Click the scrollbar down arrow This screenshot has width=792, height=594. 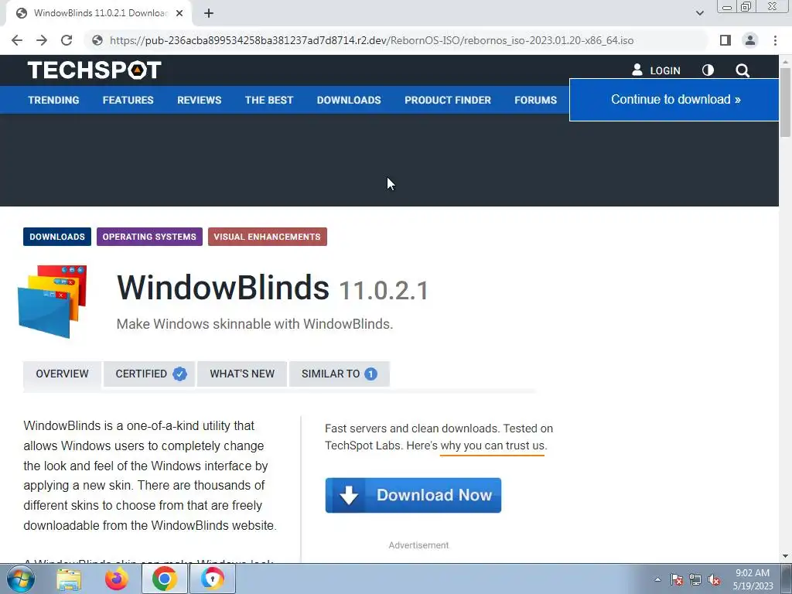pyautogui.click(x=785, y=556)
